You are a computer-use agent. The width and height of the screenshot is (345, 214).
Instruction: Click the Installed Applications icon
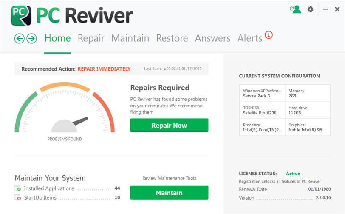pos(18,188)
